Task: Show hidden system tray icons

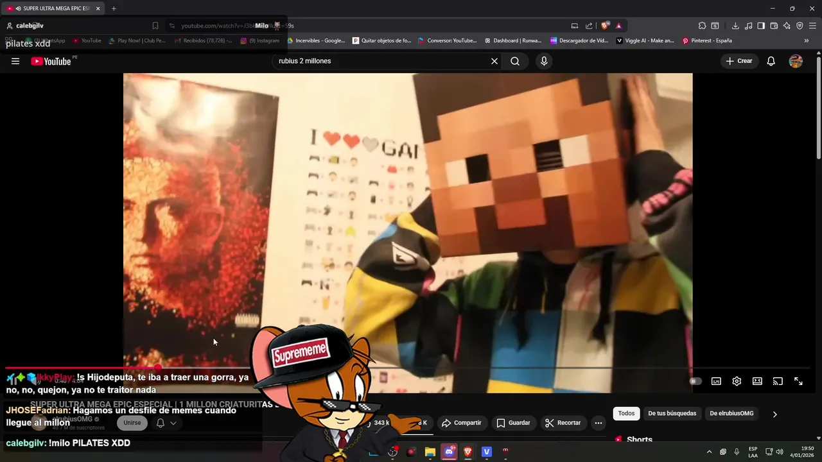Action: [x=709, y=452]
